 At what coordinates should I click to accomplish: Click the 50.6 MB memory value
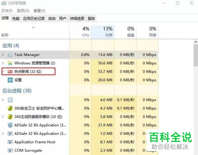[x=105, y=63]
